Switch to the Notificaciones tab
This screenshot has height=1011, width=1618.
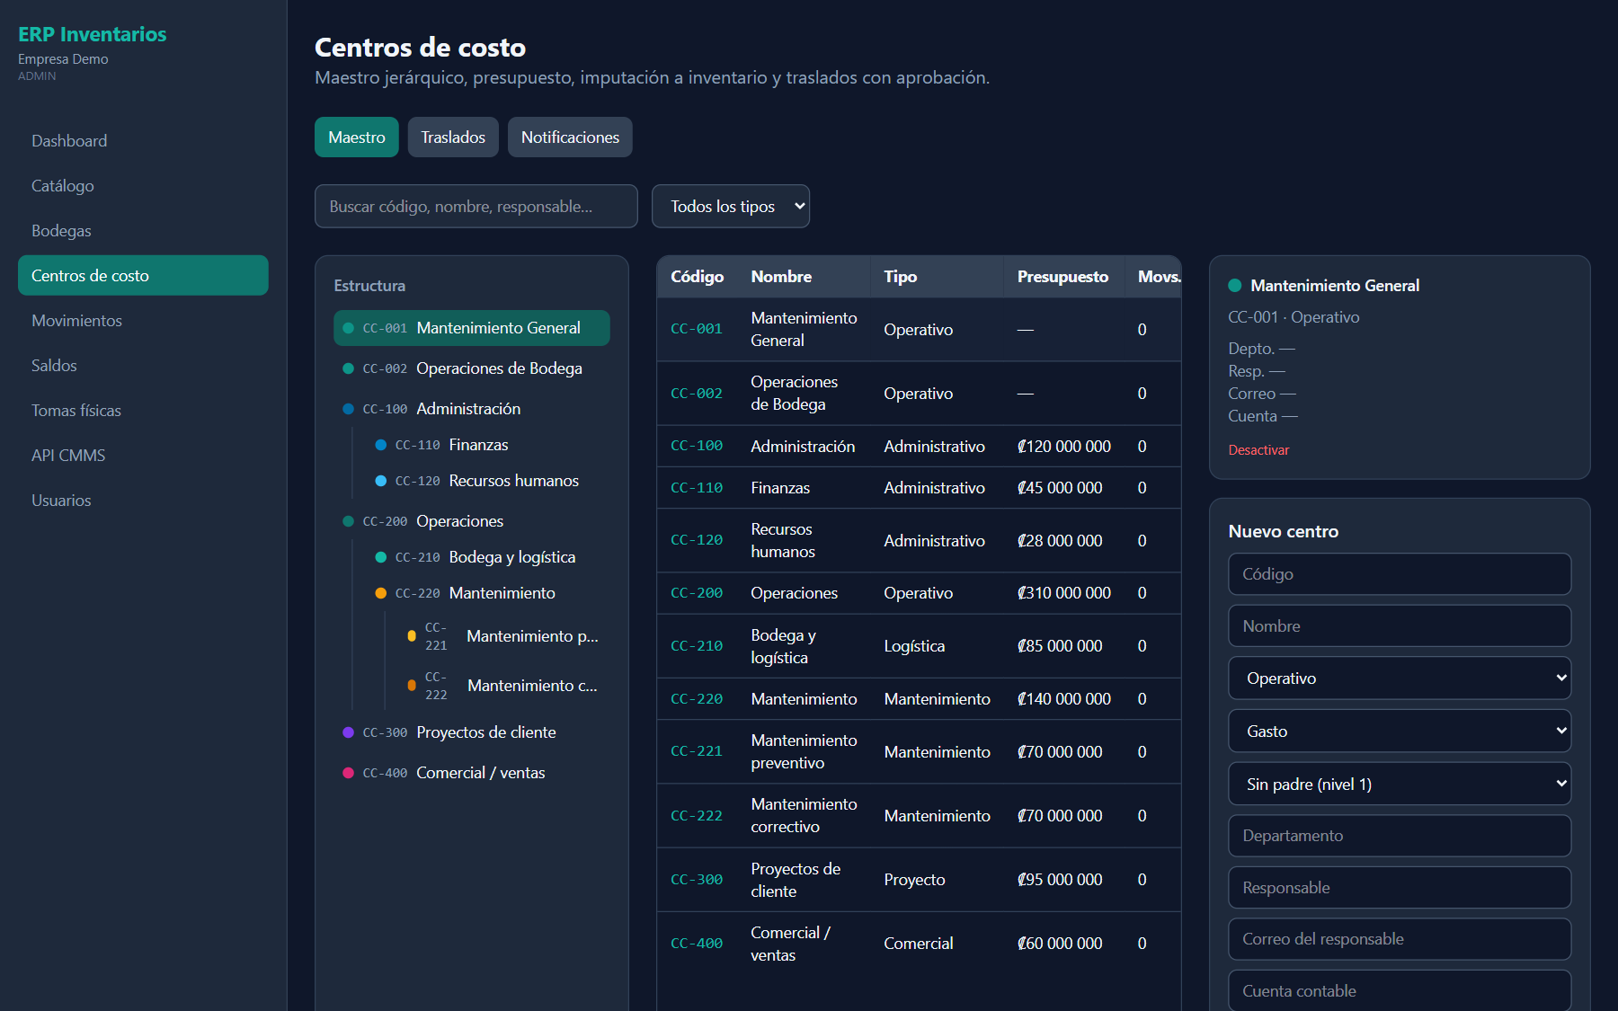(570, 137)
